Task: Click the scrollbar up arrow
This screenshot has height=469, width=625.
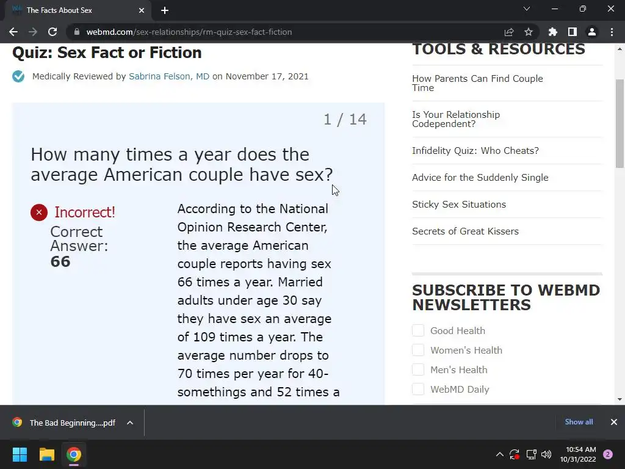Action: 620,49
